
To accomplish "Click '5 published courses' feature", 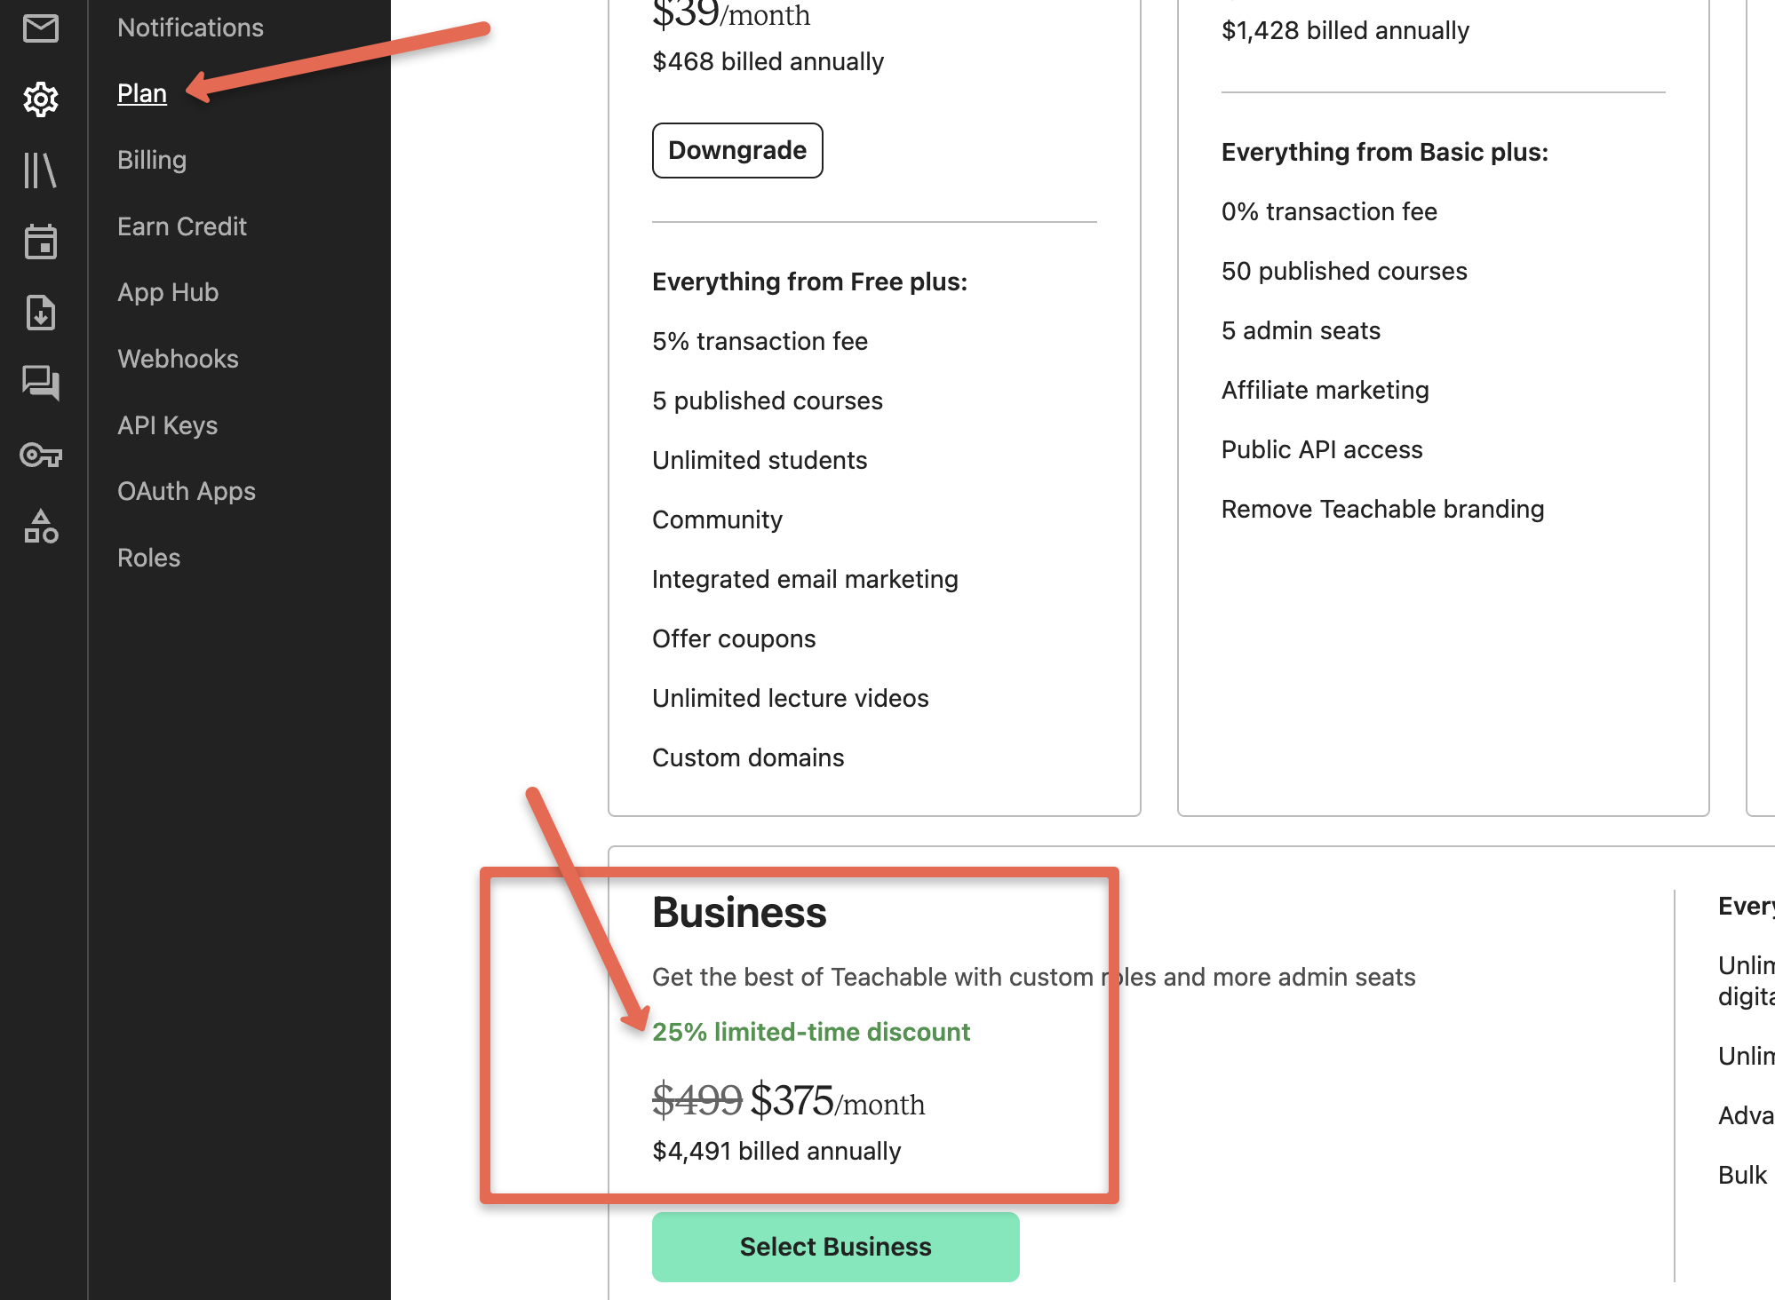I will (x=768, y=400).
